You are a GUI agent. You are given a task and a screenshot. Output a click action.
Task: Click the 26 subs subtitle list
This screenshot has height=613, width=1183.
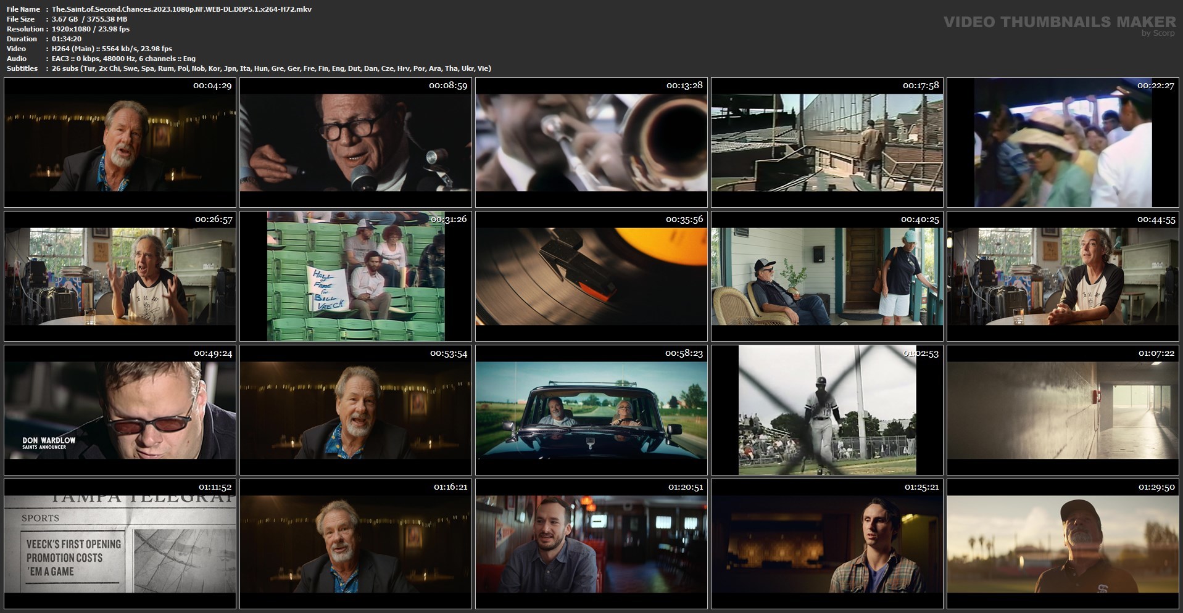pos(272,68)
